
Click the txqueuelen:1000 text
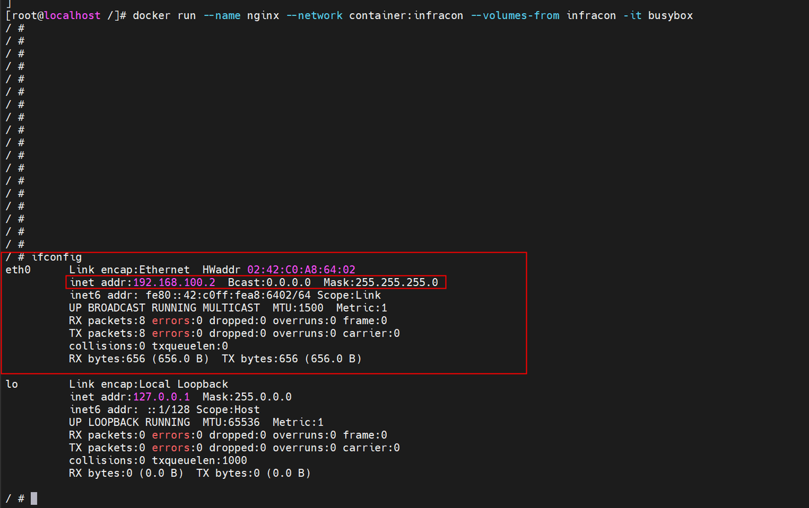199,460
